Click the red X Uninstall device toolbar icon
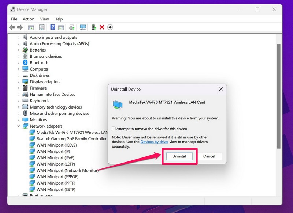 coord(102,27)
